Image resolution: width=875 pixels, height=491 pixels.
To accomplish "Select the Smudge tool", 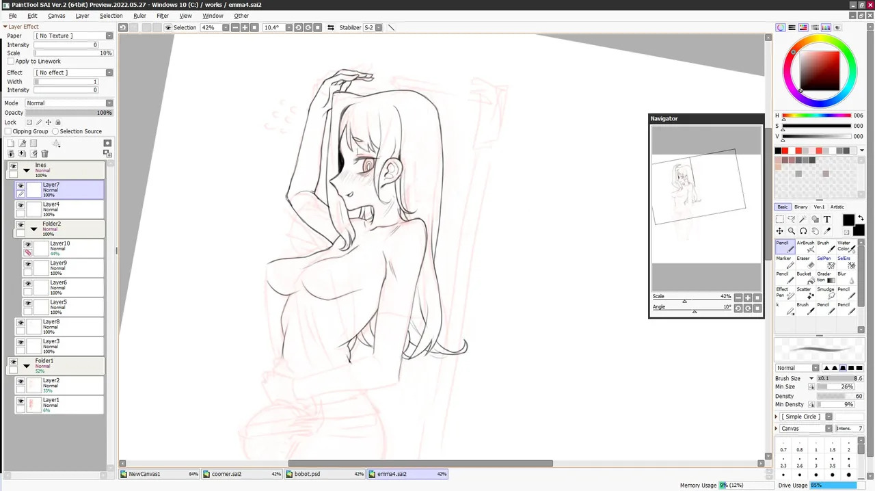I will tap(826, 293).
